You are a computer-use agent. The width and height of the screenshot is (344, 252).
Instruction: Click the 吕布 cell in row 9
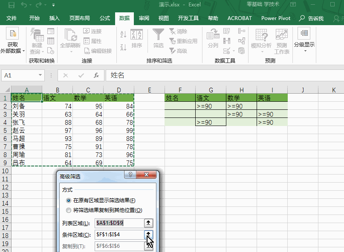click(x=26, y=163)
